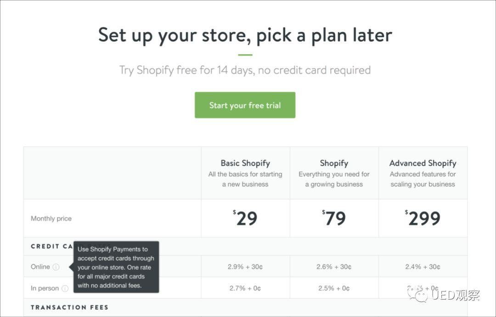This screenshot has height=317, width=496.
Task: Open the info icon next to Online
Action: (56, 267)
